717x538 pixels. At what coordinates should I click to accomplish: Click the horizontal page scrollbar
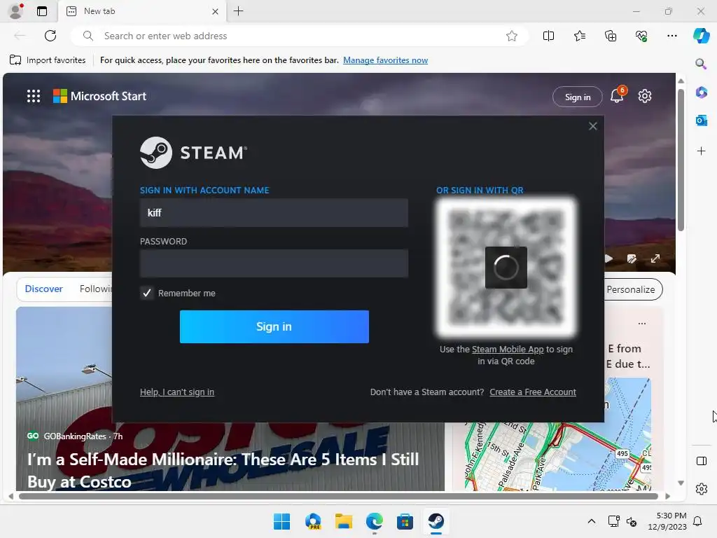338,497
